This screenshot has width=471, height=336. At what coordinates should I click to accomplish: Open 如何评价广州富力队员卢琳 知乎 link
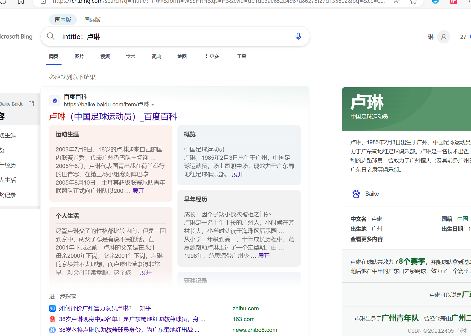click(x=105, y=308)
